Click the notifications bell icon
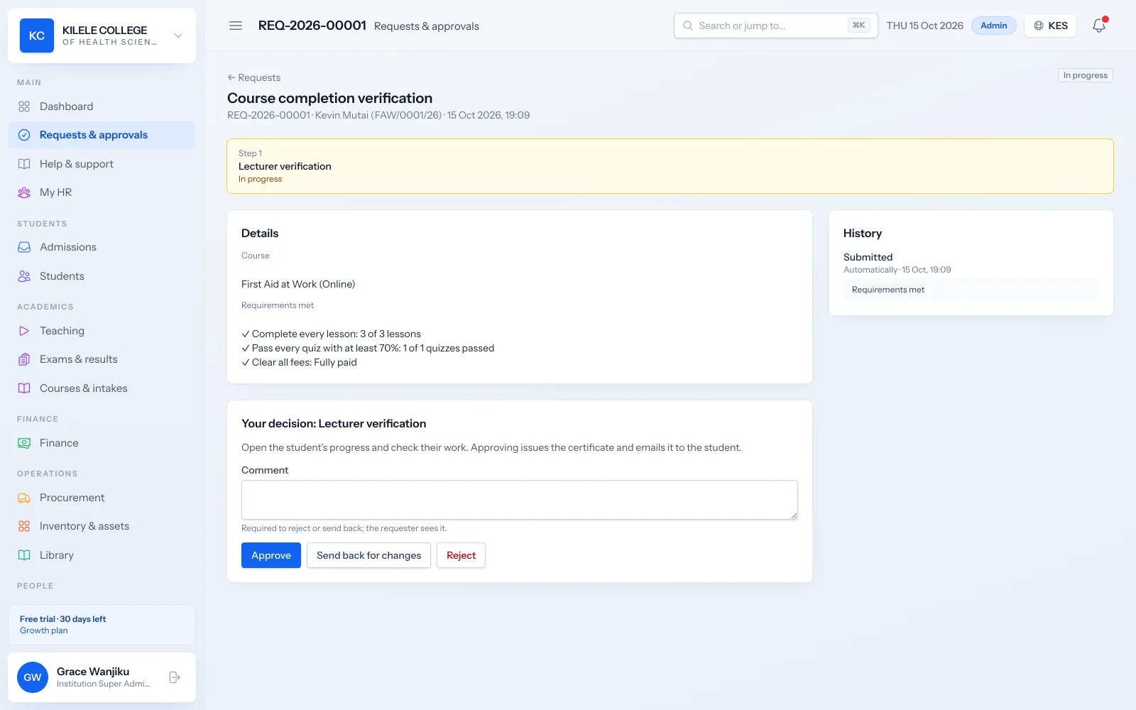Screen dimensions: 1136x710 pyautogui.click(x=1099, y=26)
